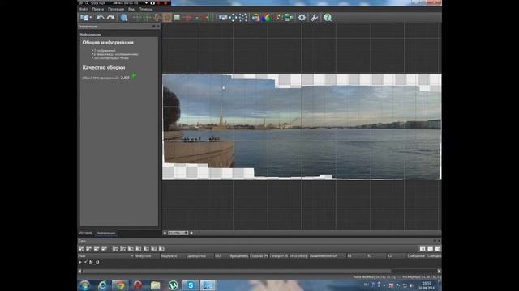Open settings with the wrench icon
This screenshot has width=519, height=291.
314,18
